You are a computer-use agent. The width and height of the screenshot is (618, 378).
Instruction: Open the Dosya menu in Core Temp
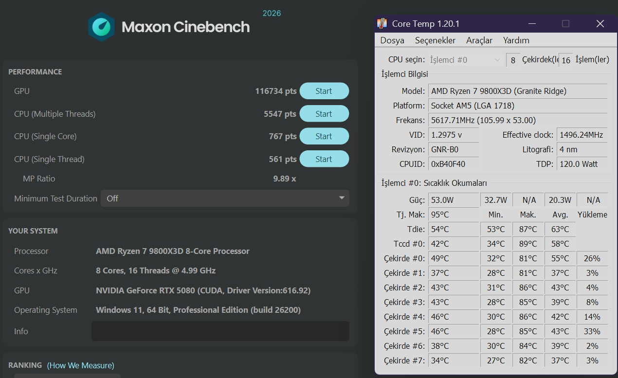pos(392,40)
